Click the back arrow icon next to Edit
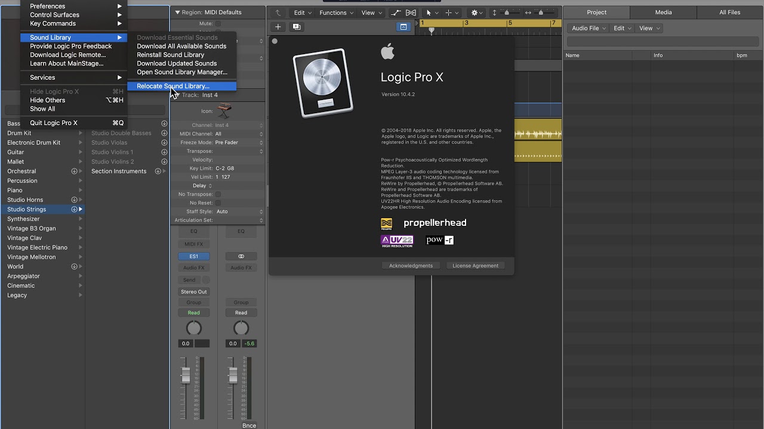Image resolution: width=764 pixels, height=429 pixels. point(278,13)
